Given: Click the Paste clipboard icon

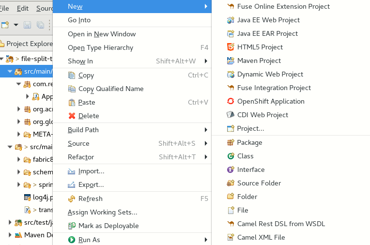Looking at the screenshot, I should point(72,103).
